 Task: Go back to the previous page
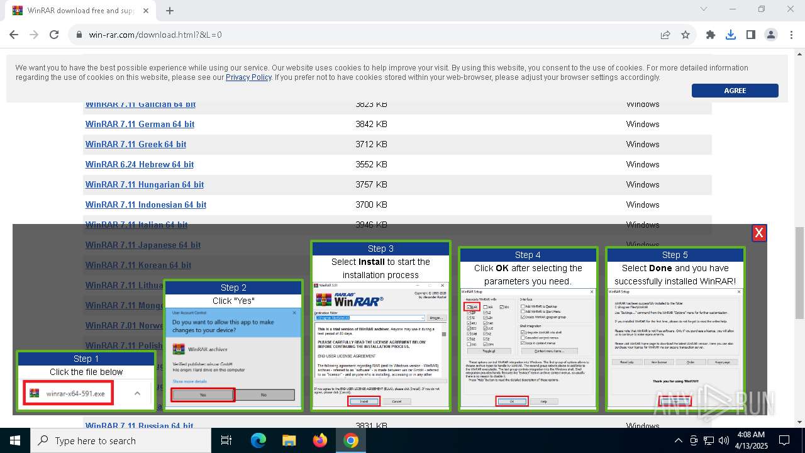(x=14, y=35)
